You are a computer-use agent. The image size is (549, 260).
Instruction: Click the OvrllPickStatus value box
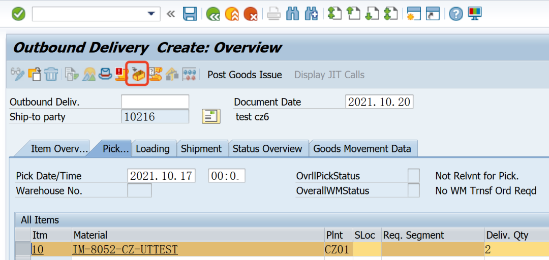[x=414, y=175]
